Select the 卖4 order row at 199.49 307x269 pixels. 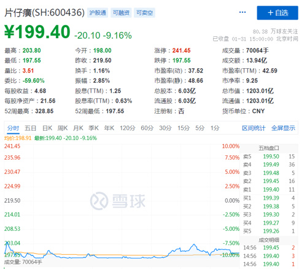(269, 165)
